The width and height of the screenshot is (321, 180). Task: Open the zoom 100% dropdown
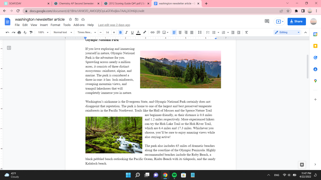tap(43, 32)
